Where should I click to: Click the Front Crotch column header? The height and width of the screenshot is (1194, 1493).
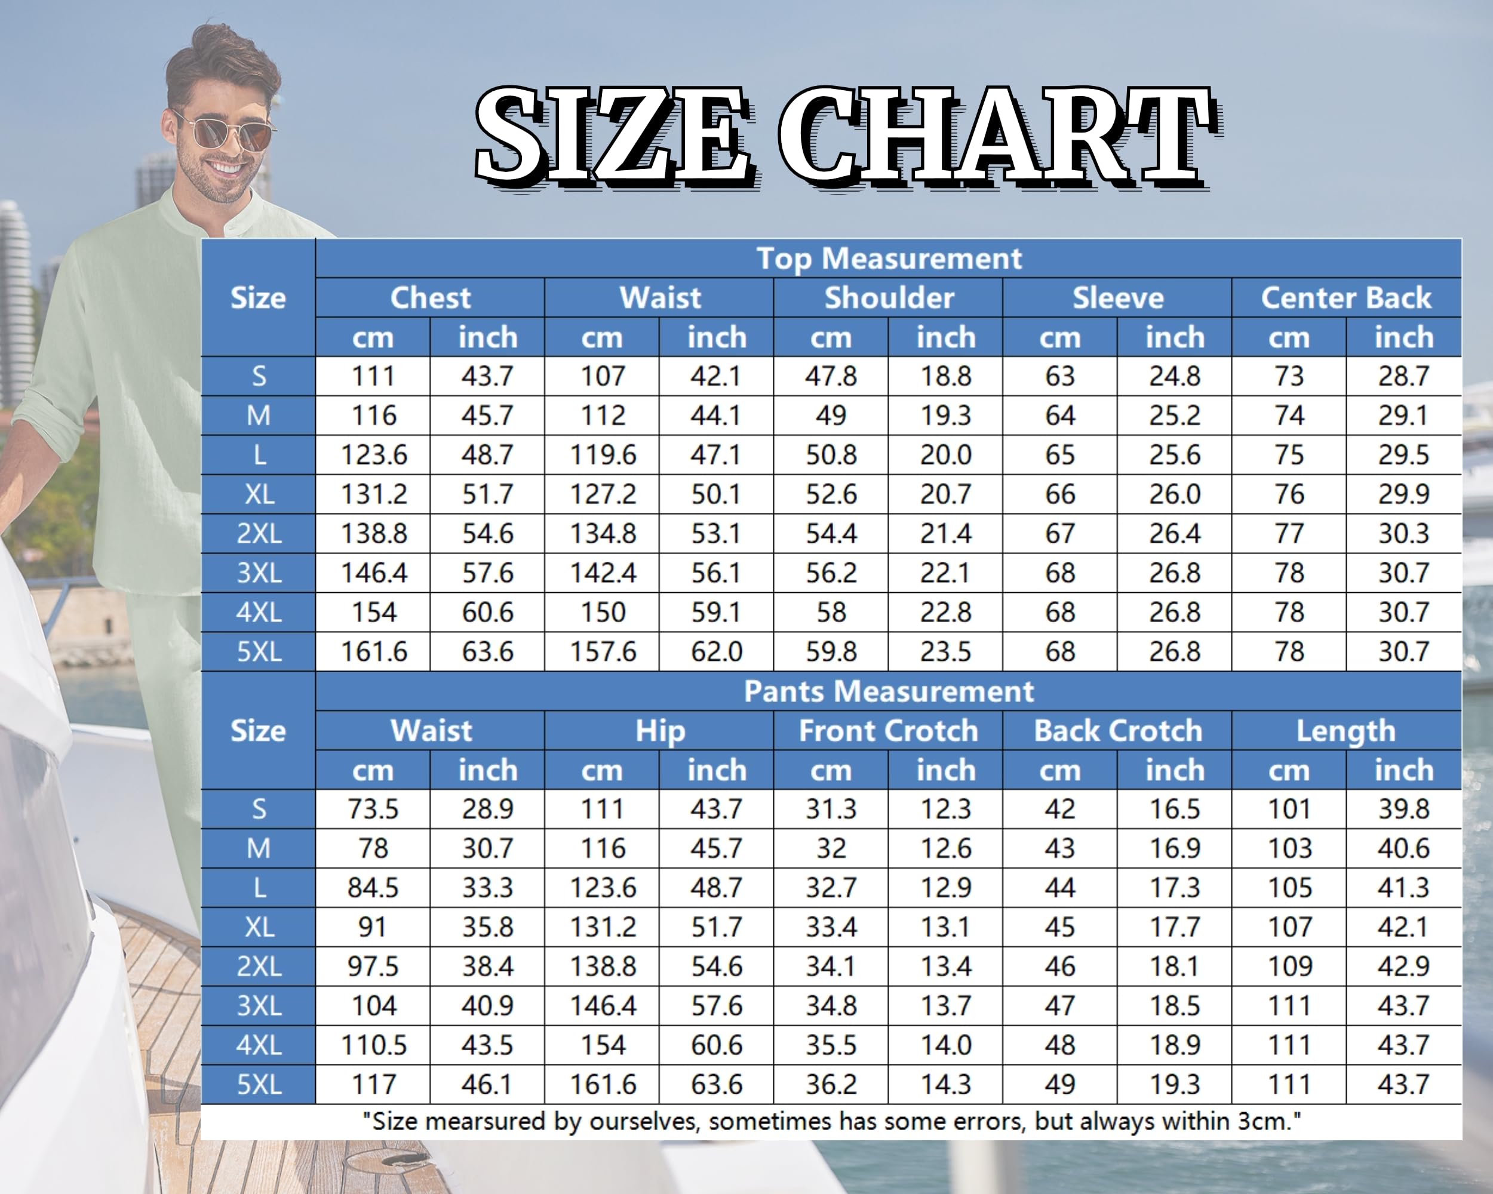[889, 730]
